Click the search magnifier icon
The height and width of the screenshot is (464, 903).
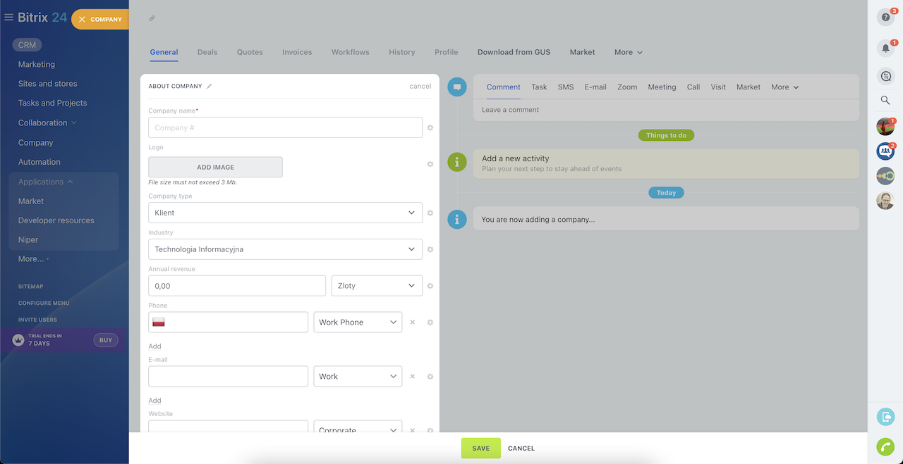[x=885, y=101]
